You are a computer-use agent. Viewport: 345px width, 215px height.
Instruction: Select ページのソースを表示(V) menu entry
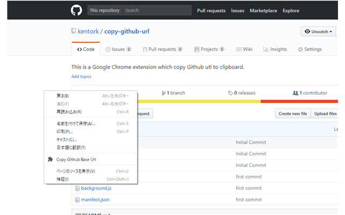pos(91,171)
